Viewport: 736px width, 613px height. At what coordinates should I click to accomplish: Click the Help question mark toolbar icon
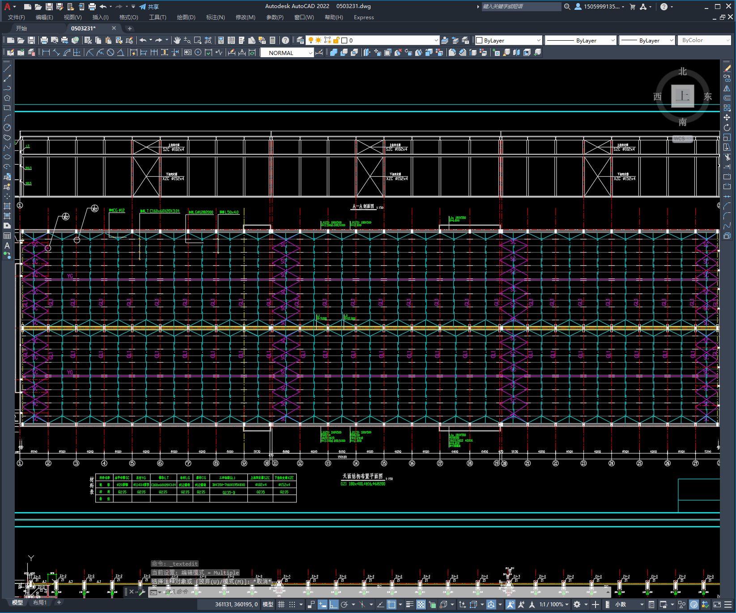[x=285, y=40]
